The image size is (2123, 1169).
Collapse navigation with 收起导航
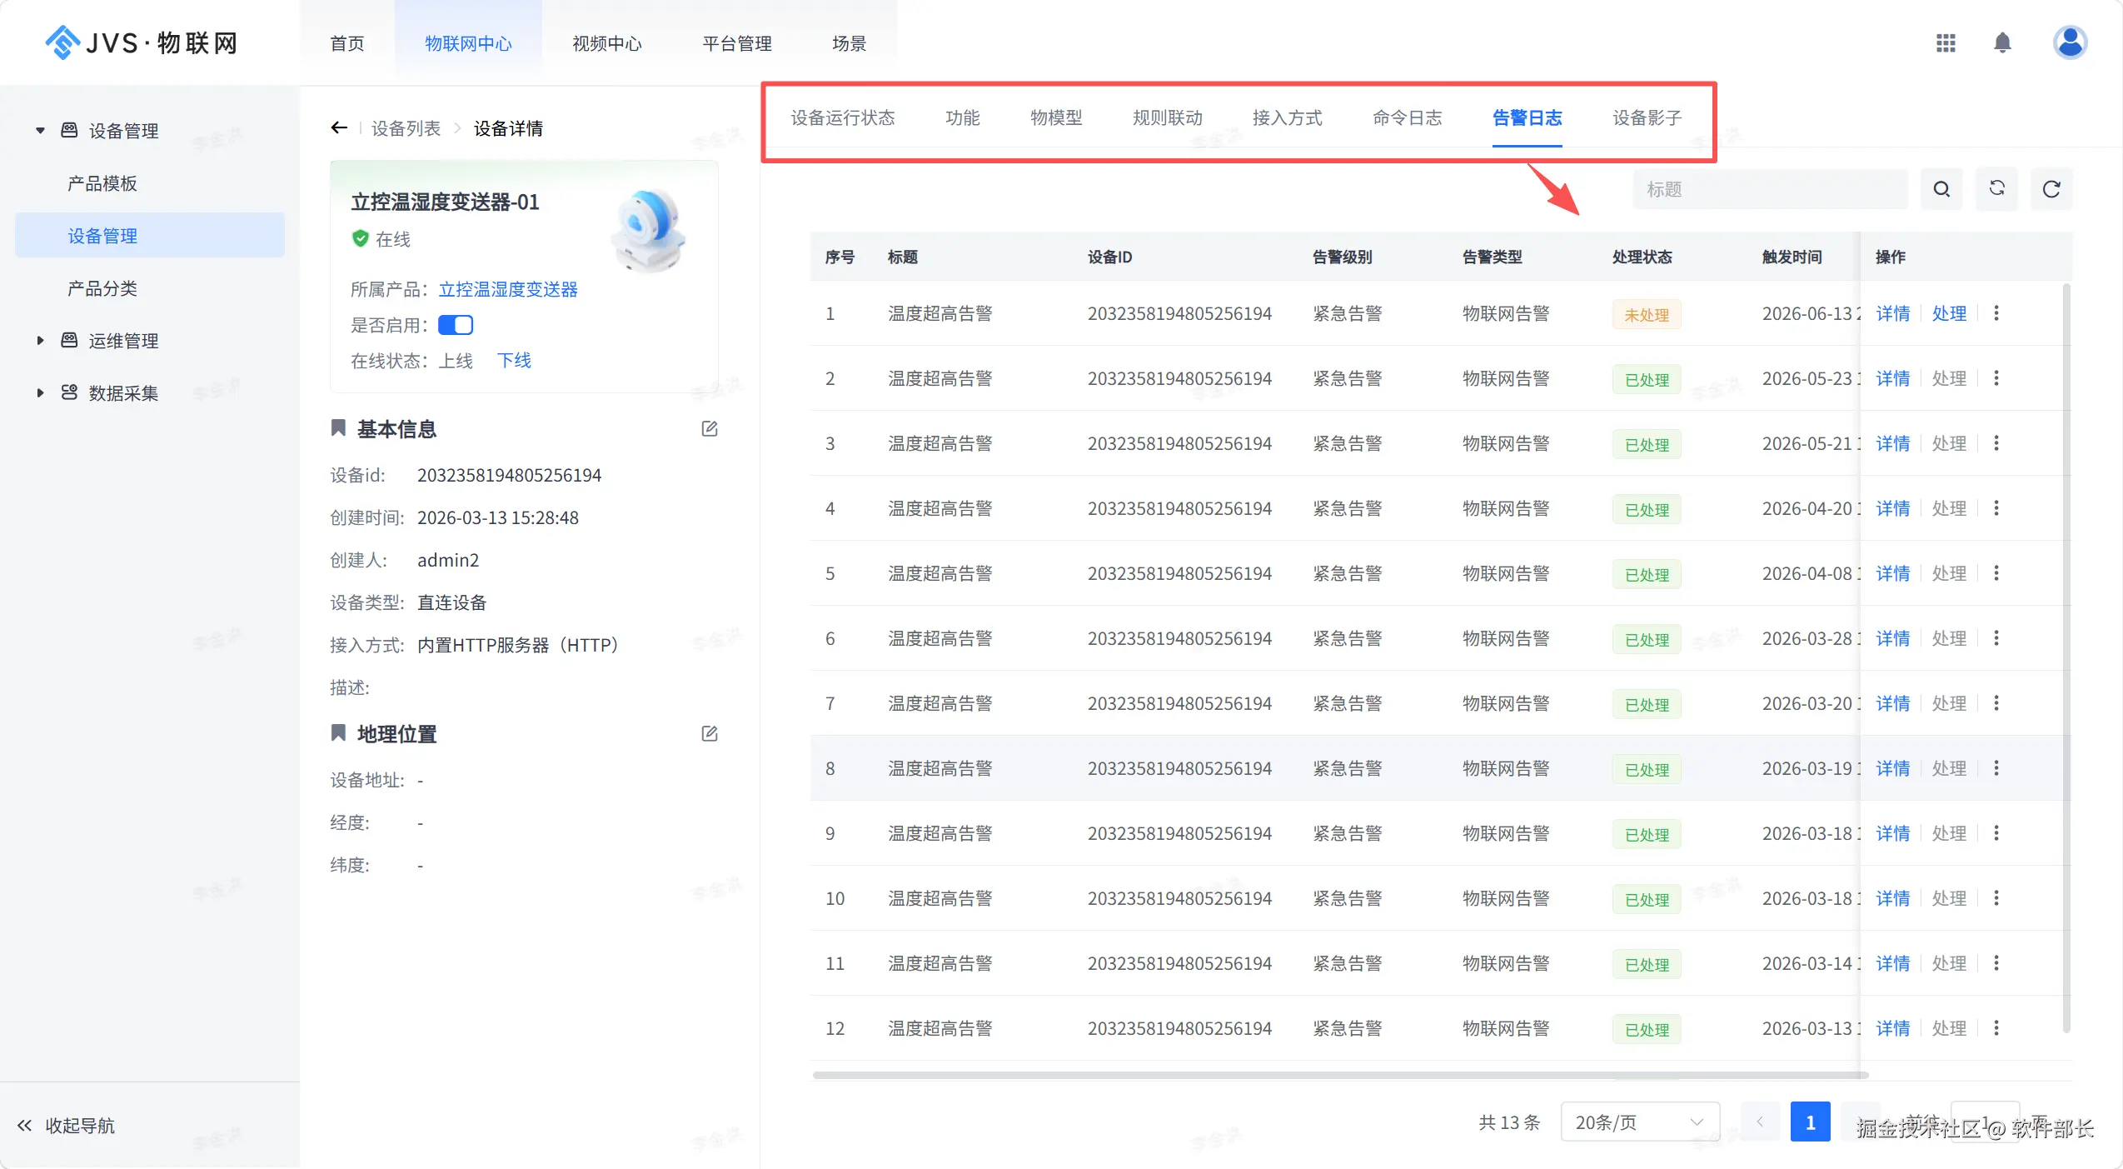pyautogui.click(x=66, y=1126)
